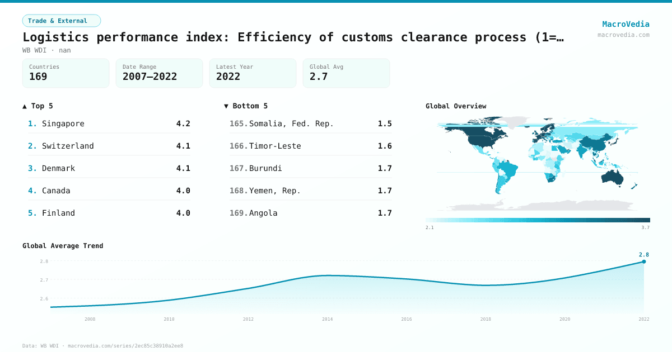
Task: Click the Global Avg card showing 2.7
Action: point(346,73)
